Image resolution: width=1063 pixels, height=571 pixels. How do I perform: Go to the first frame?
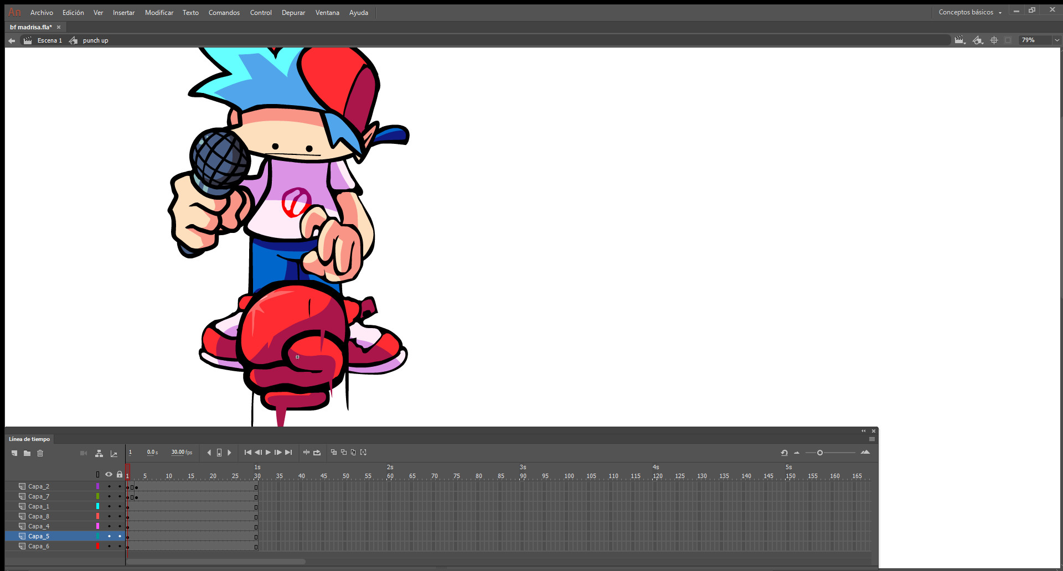pyautogui.click(x=247, y=453)
